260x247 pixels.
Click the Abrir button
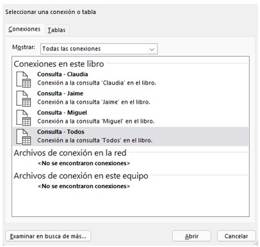[191, 236]
